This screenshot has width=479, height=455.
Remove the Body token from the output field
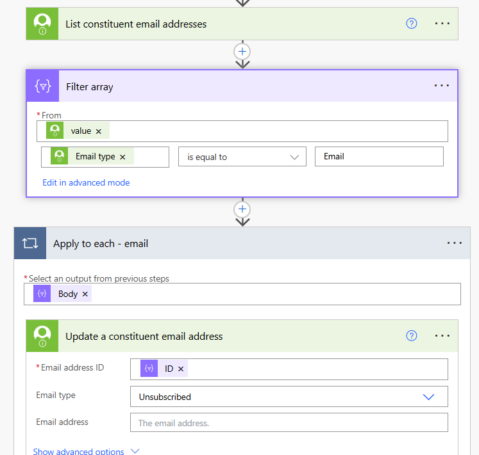pos(85,294)
